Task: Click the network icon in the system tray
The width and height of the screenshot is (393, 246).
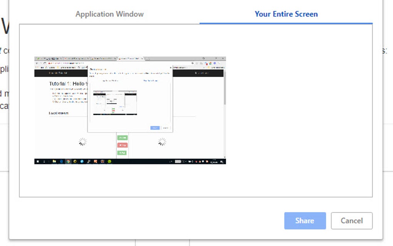Action: coord(190,161)
